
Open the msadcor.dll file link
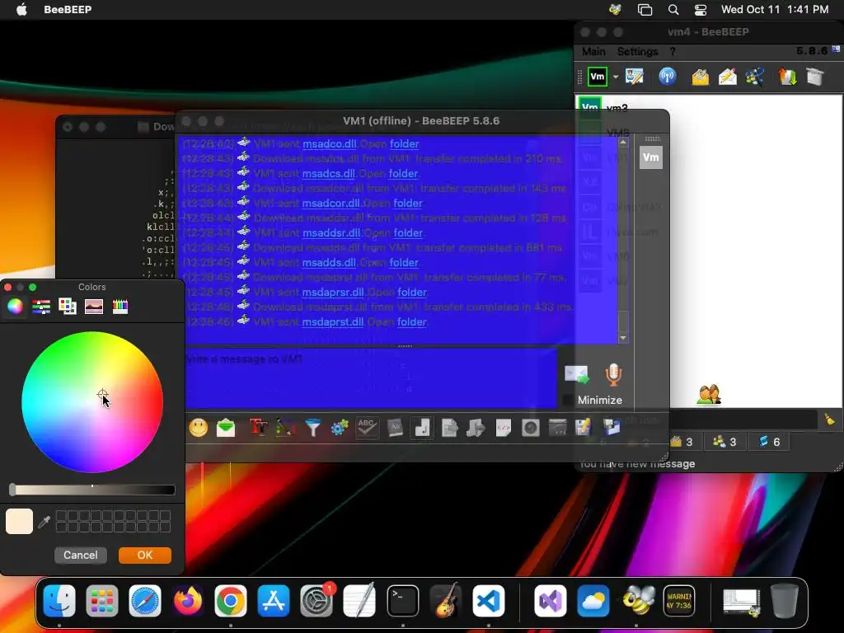pos(331,203)
